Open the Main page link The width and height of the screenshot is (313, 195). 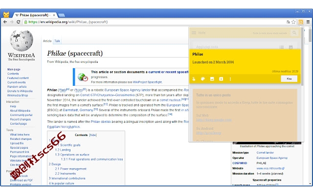(x=14, y=69)
